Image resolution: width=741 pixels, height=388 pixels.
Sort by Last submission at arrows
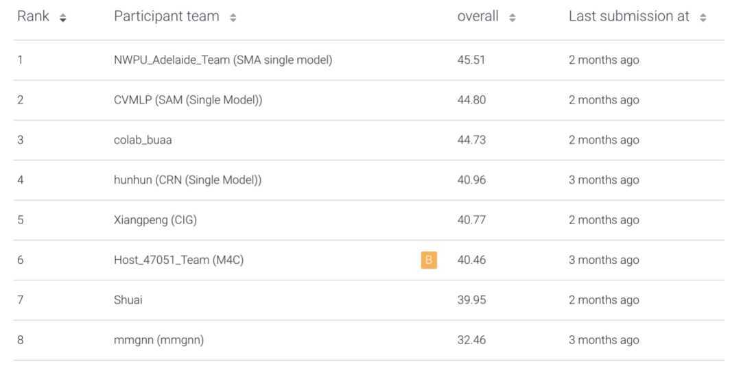pyautogui.click(x=703, y=18)
